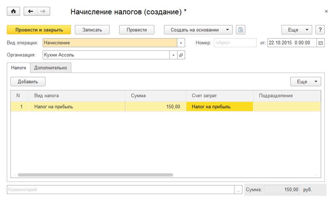Open the calendar date picker icon

pos(321,43)
